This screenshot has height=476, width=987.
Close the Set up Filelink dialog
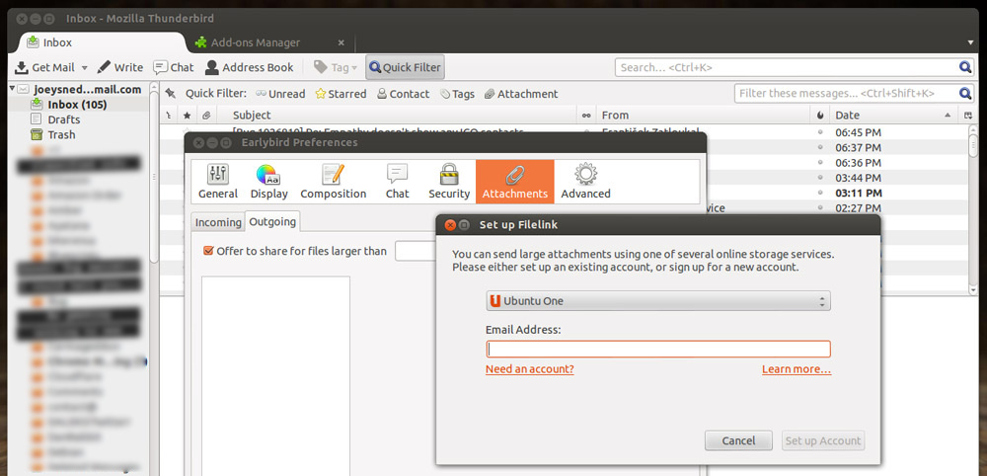pyautogui.click(x=450, y=225)
